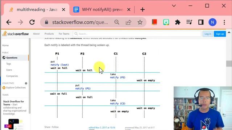Close the multithreading Java tab

(63, 10)
